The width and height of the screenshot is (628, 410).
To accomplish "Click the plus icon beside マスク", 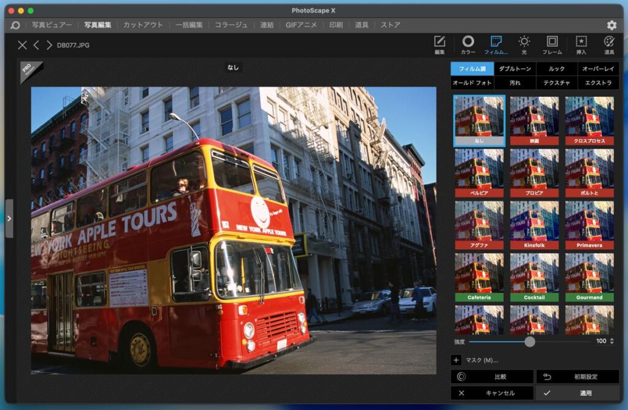I will (456, 360).
